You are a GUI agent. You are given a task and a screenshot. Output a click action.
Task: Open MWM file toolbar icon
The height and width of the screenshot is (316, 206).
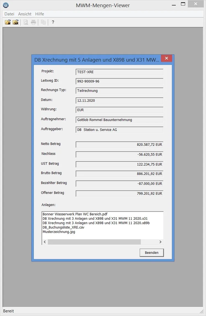(8, 22)
